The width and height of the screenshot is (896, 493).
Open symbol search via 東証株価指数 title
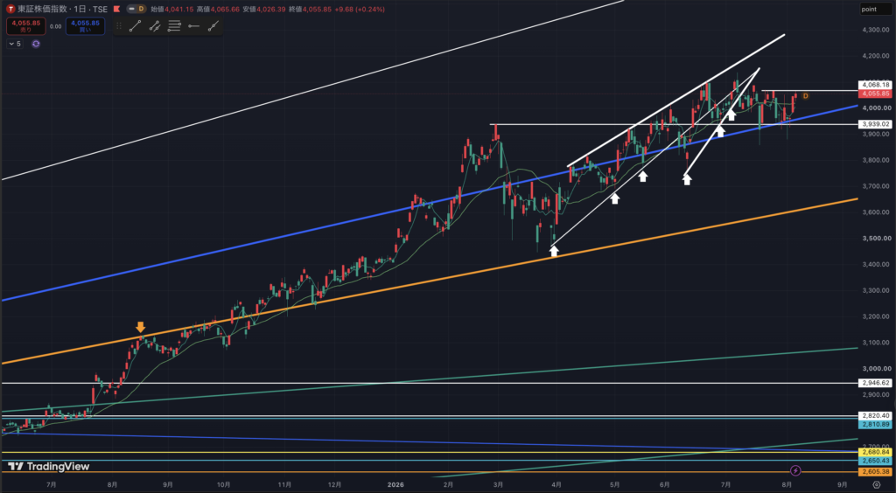coord(43,9)
